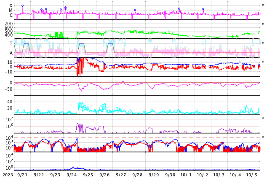This screenshot has height=178, width=267.
Task: Select the 9/26 date label
Action: (x=104, y=175)
